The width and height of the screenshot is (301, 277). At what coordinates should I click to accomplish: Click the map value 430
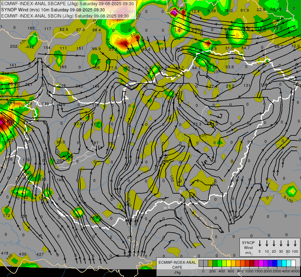point(22,254)
